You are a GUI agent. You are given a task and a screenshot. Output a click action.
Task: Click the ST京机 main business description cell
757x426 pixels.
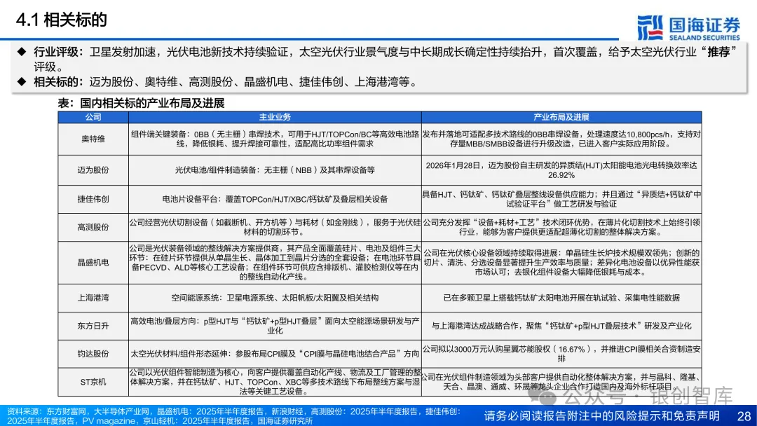[x=275, y=382]
